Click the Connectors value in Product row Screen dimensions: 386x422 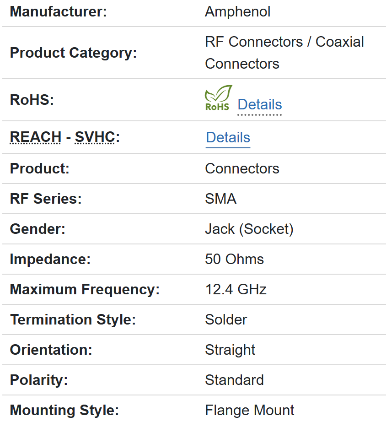(x=242, y=168)
